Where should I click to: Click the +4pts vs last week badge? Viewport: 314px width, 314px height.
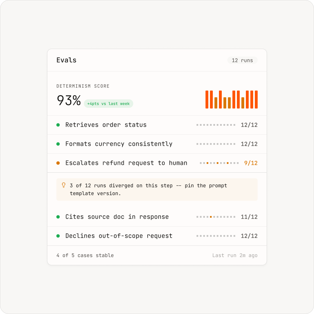pos(108,104)
